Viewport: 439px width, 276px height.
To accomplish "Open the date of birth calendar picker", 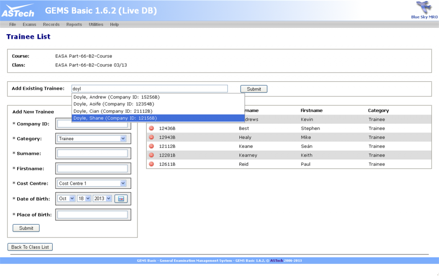I will coord(121,199).
